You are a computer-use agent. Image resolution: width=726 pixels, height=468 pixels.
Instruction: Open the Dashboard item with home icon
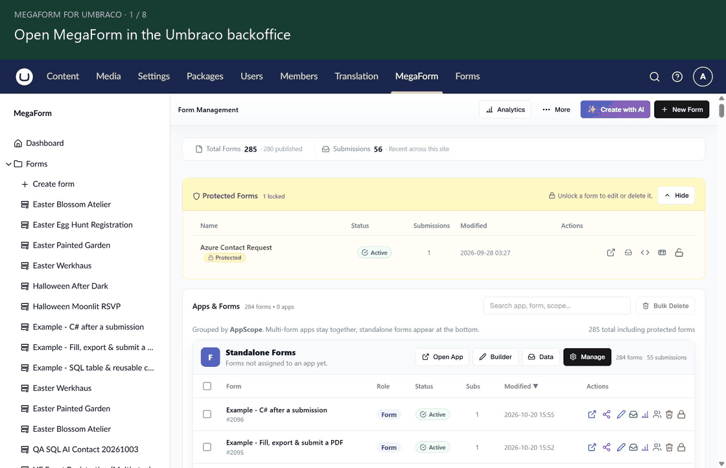coord(39,143)
